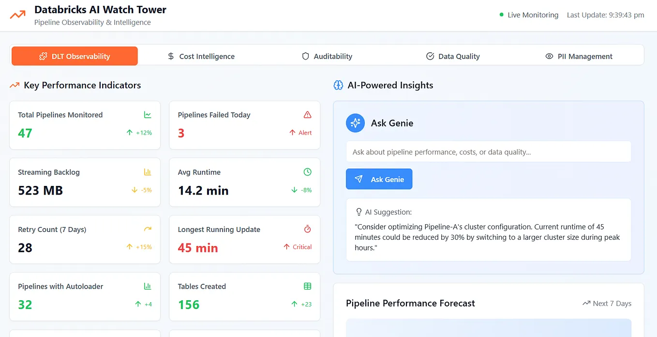Select the retry curve icon on Retry Count card
Image resolution: width=657 pixels, height=337 pixels.
[x=147, y=229]
